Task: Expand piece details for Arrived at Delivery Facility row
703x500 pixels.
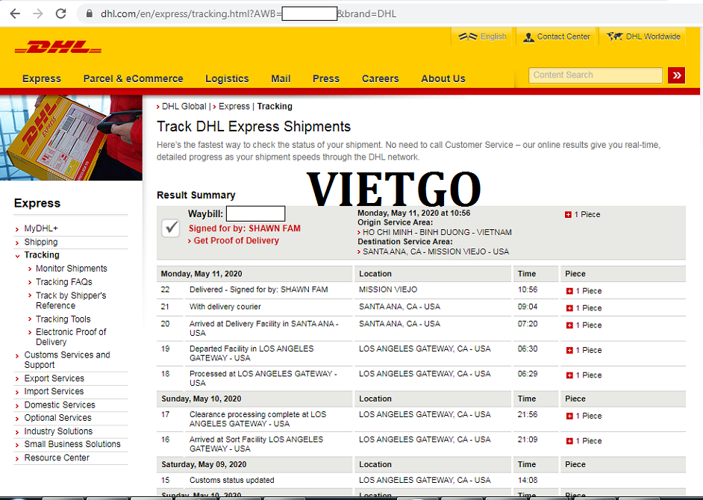Action: pyautogui.click(x=569, y=325)
